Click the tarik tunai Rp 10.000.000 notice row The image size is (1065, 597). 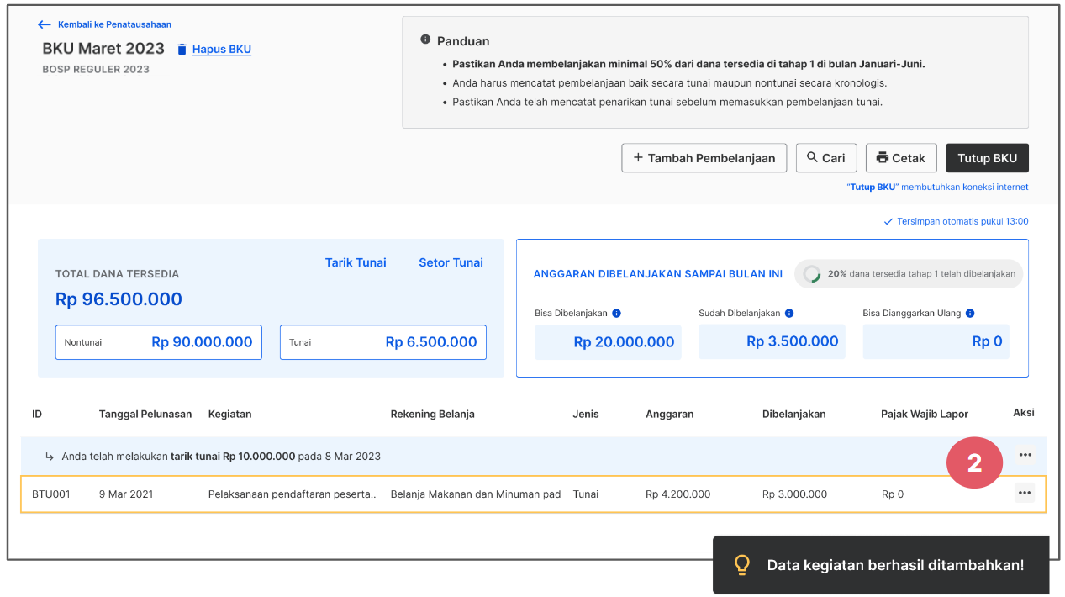[x=533, y=456]
